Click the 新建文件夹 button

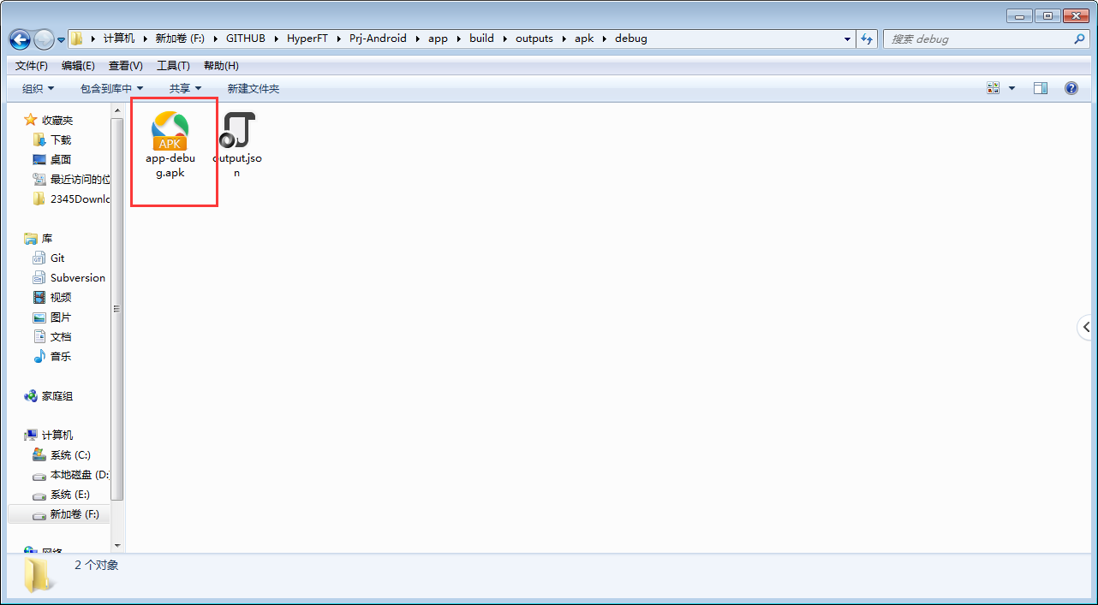click(x=254, y=89)
